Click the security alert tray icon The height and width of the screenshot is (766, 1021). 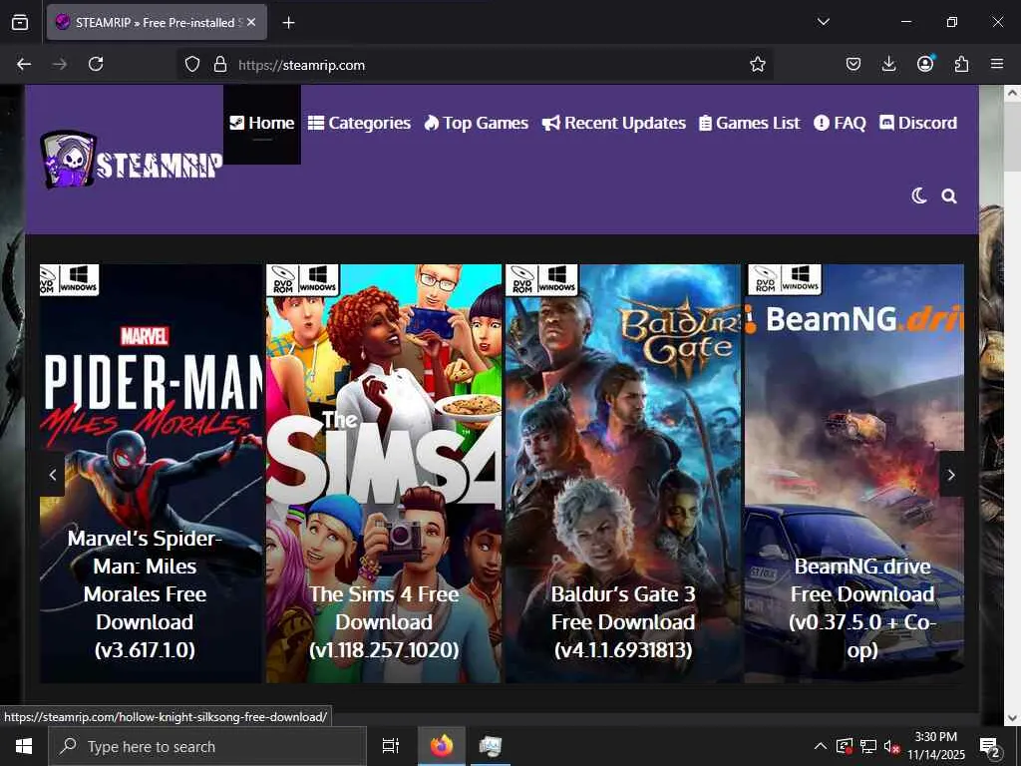pyautogui.click(x=845, y=746)
